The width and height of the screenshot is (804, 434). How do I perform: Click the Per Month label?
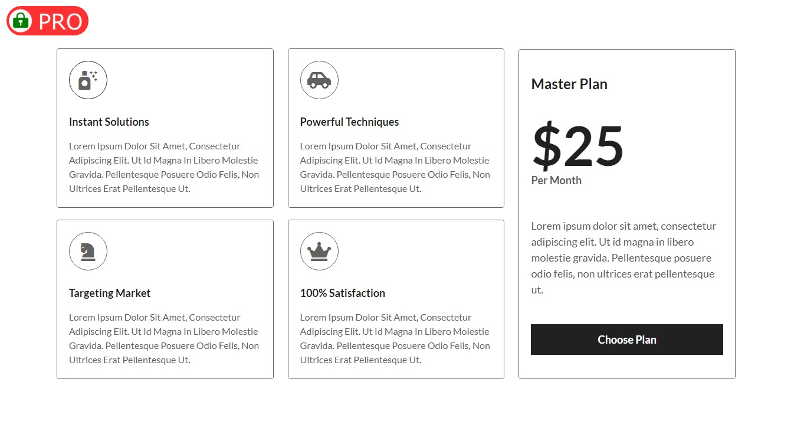[x=556, y=181]
